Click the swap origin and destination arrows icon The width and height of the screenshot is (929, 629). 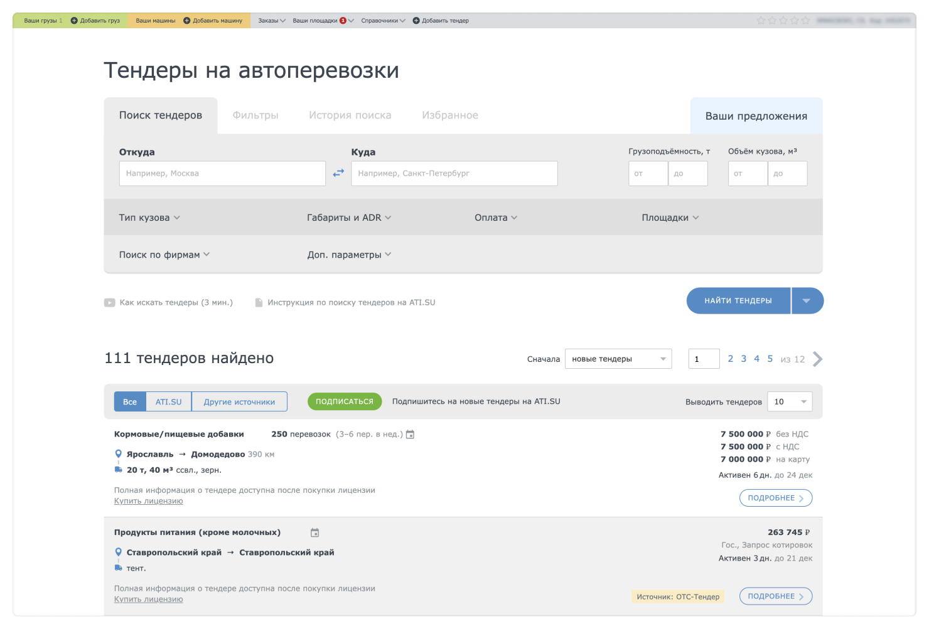point(338,173)
